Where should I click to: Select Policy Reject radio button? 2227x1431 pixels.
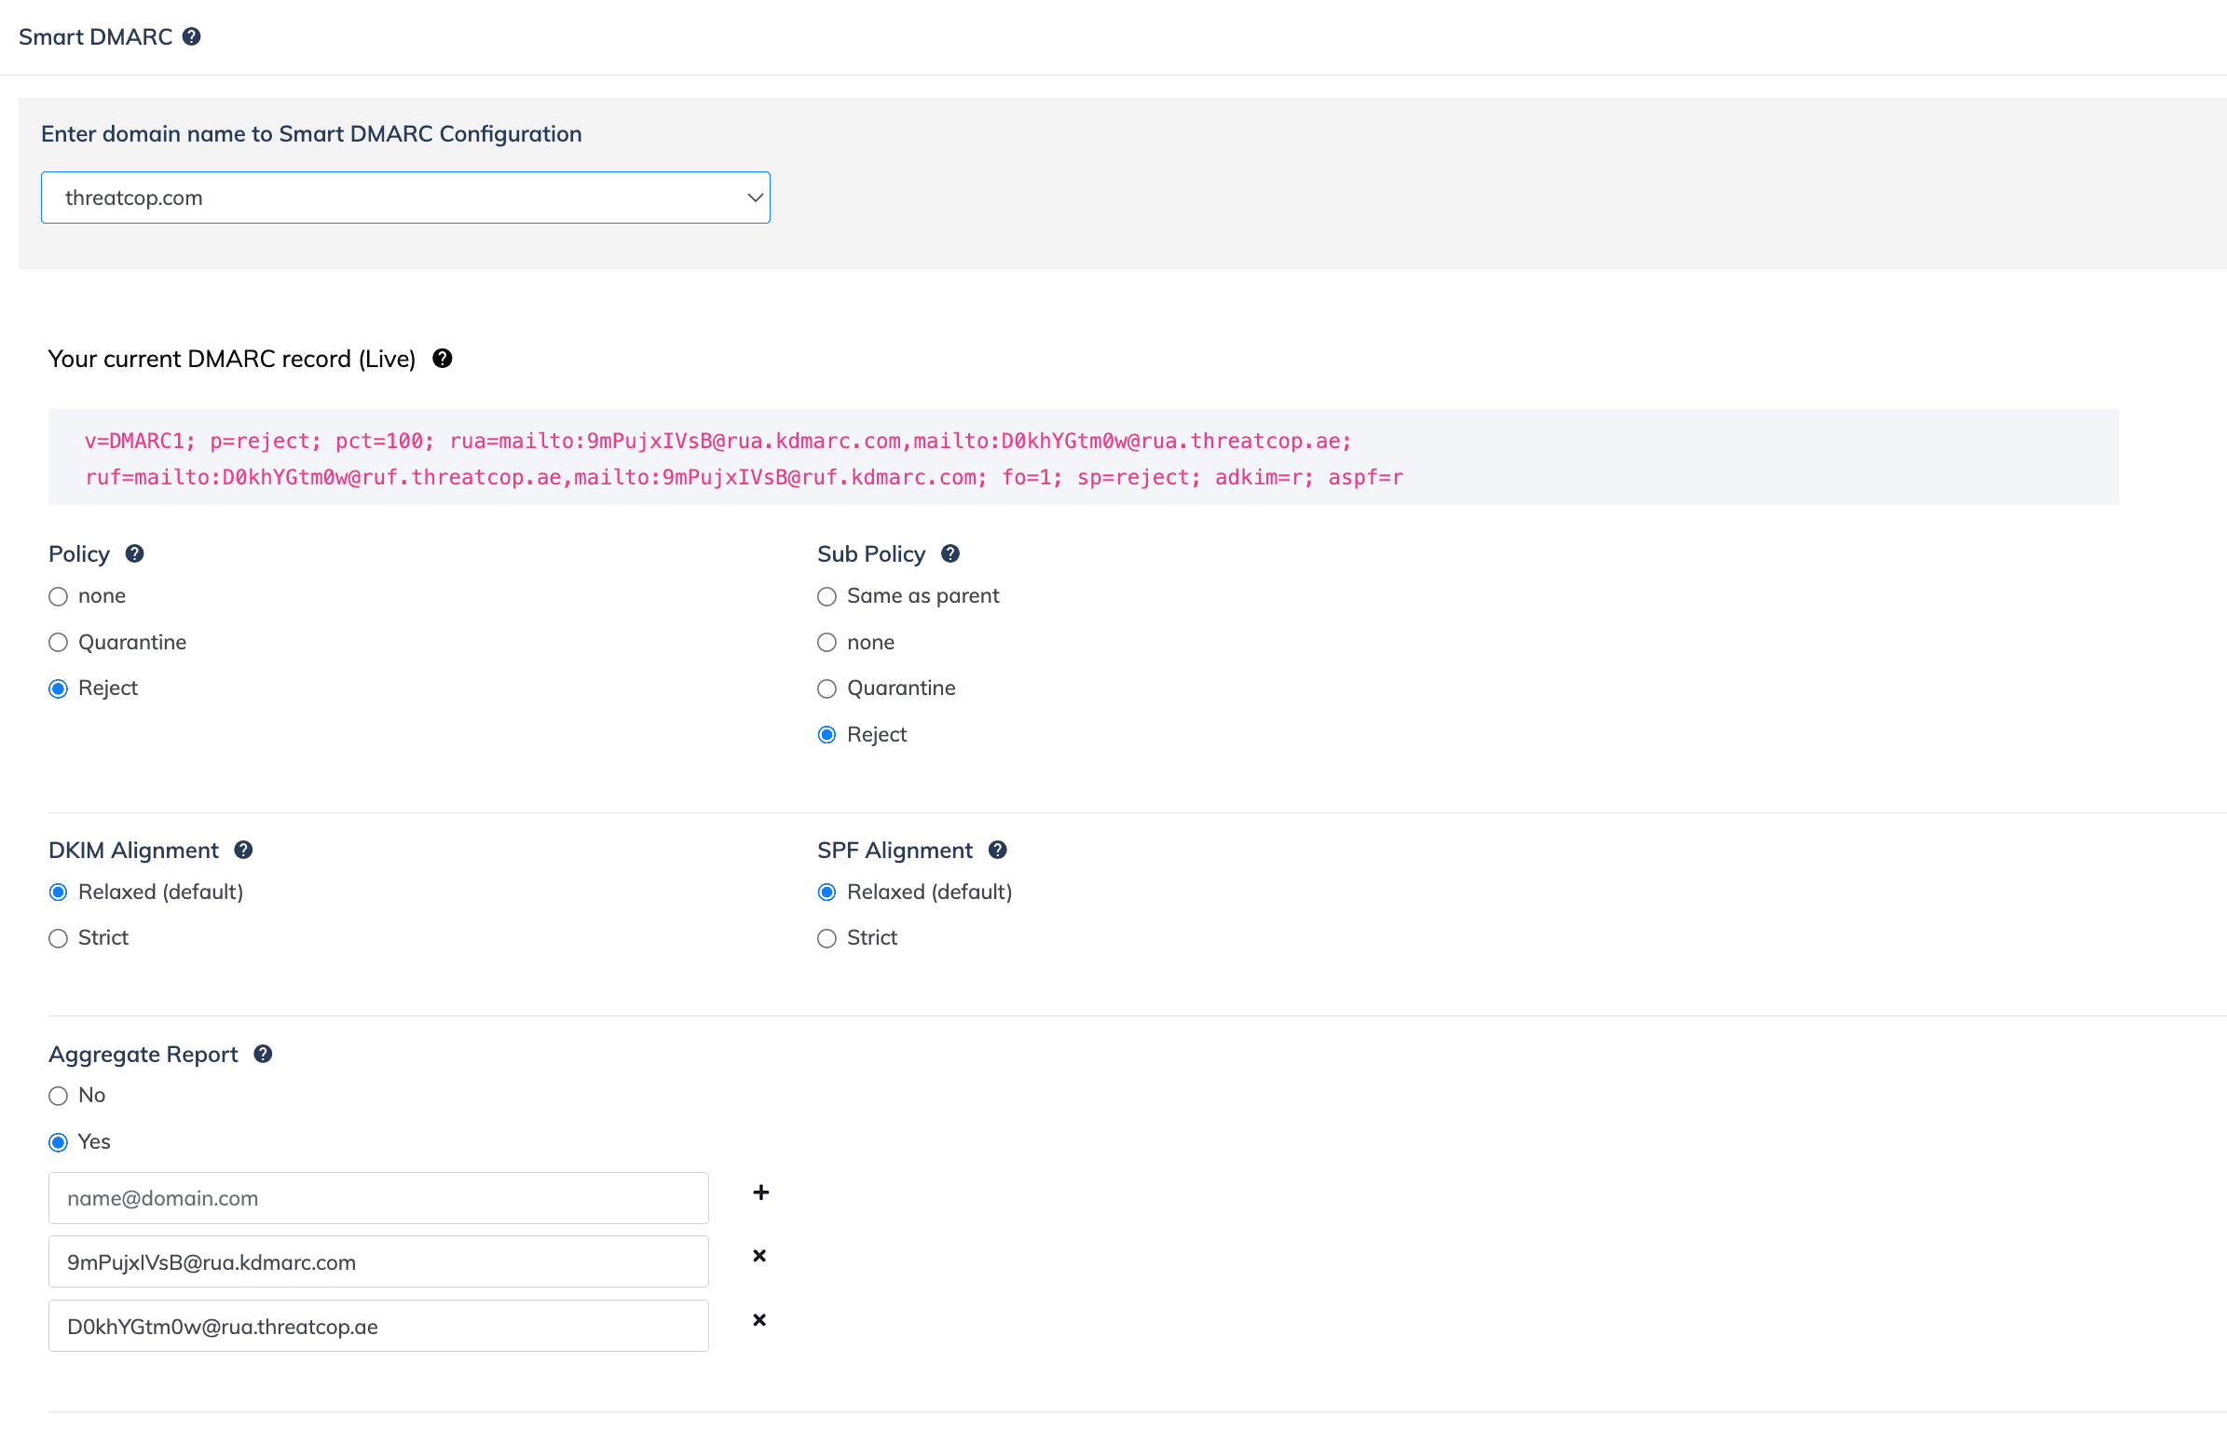click(x=59, y=688)
